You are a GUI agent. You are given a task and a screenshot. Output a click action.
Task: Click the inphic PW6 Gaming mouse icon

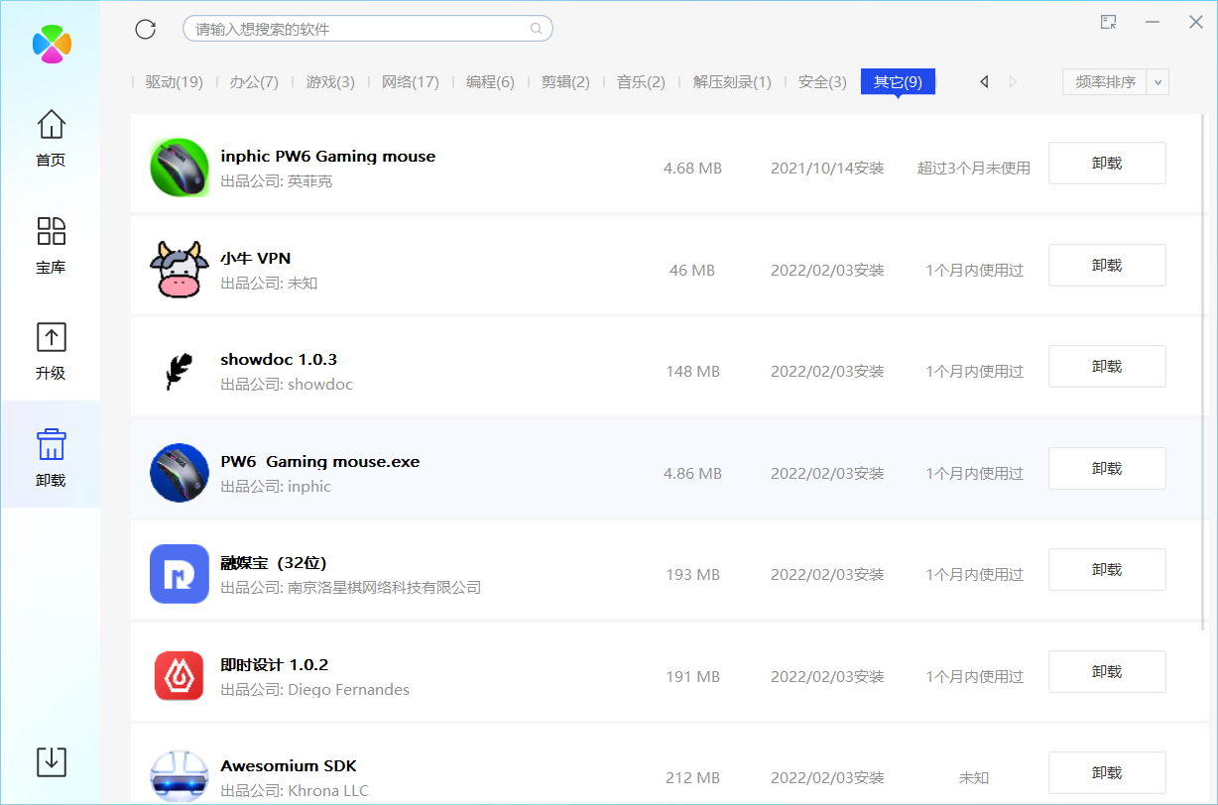point(180,168)
